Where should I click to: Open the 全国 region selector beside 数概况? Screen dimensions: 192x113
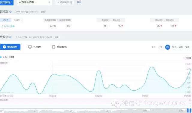pyautogui.click(x=43, y=12)
